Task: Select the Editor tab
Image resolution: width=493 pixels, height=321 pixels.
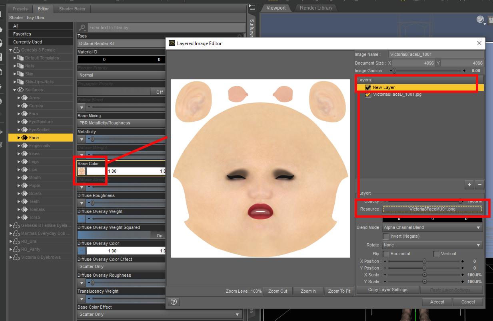Action: [43, 9]
